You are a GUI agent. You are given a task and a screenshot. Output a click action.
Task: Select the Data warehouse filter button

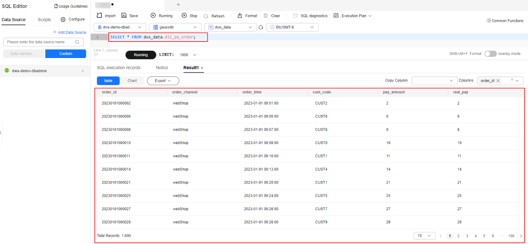tap(24, 54)
